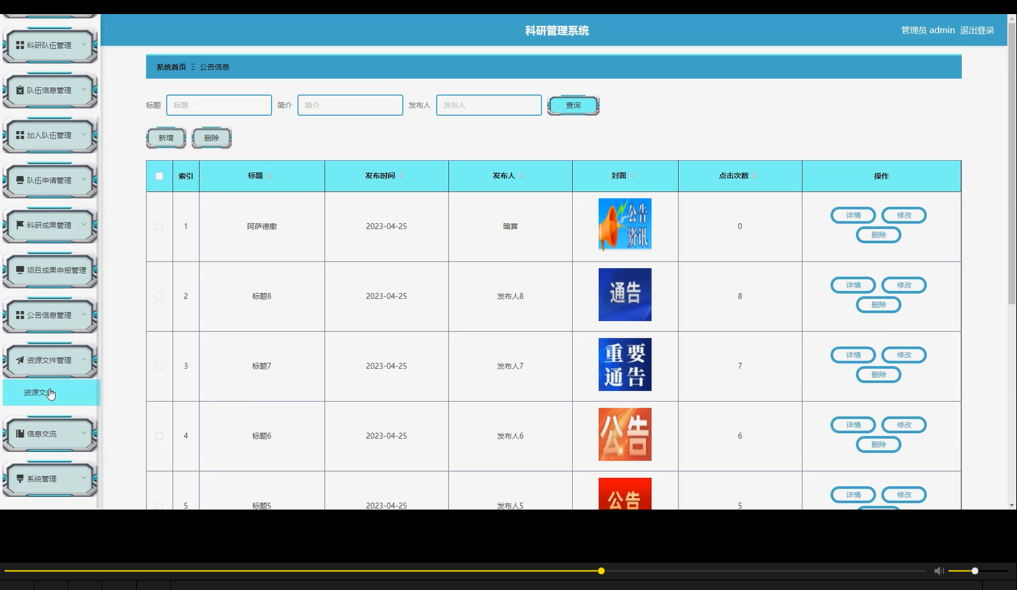This screenshot has width=1017, height=590.
Task: Click the yellow video progress slider
Action: point(600,571)
